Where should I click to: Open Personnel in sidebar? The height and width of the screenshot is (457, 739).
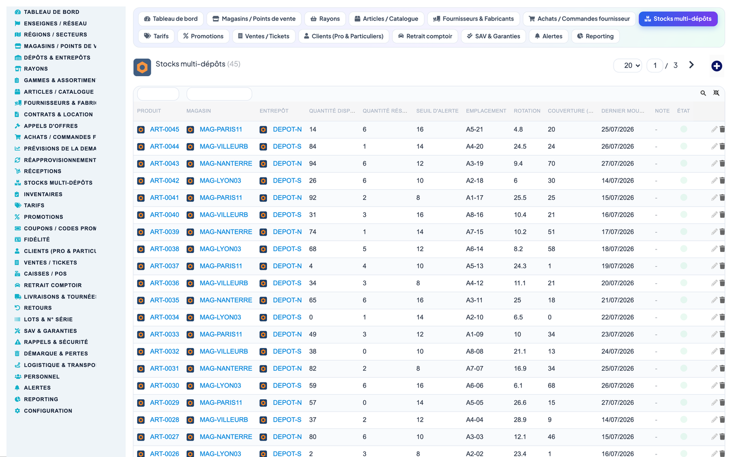37,376
